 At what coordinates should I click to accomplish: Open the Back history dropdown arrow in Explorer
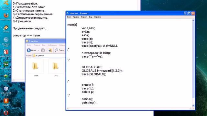tap(38, 50)
